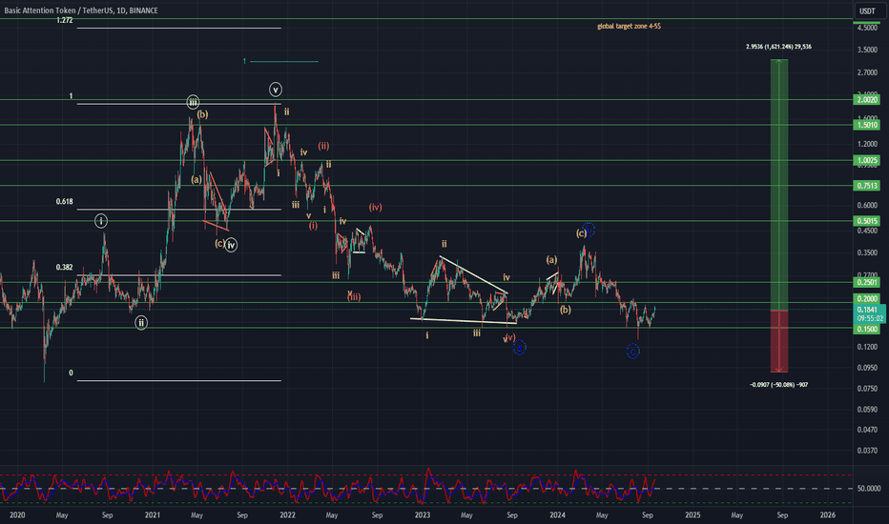889x524 pixels.
Task: Click the 0.0370 price scale label
Action: tap(867, 451)
